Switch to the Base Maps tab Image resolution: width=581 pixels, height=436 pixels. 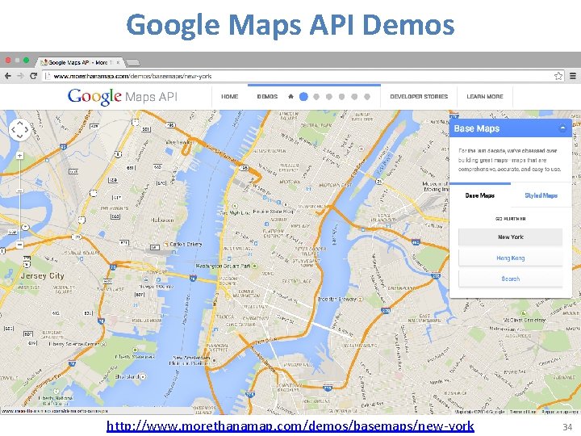tap(480, 195)
